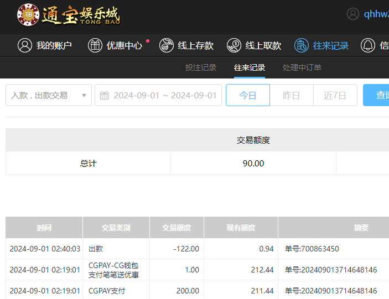389x299 pixels.
Task: Select the 往来记录 tab
Action: click(250, 67)
